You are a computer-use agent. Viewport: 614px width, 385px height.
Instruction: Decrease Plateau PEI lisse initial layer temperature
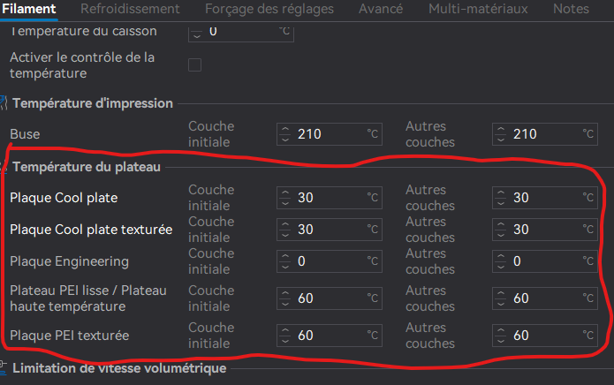coord(285,303)
